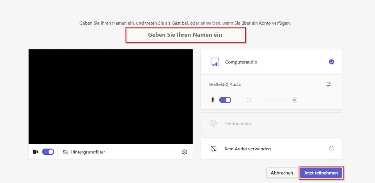Select the Computeraudio checkmark option
Screen dimensions: 375x183
[x=331, y=62]
